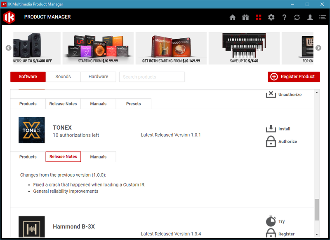Click the Try label for Hammond B-3X
The image size is (330, 240).
(x=281, y=221)
